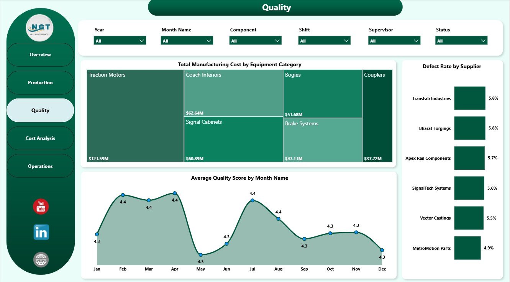
Task: Click the Jan data point marker
Action: pos(97,234)
